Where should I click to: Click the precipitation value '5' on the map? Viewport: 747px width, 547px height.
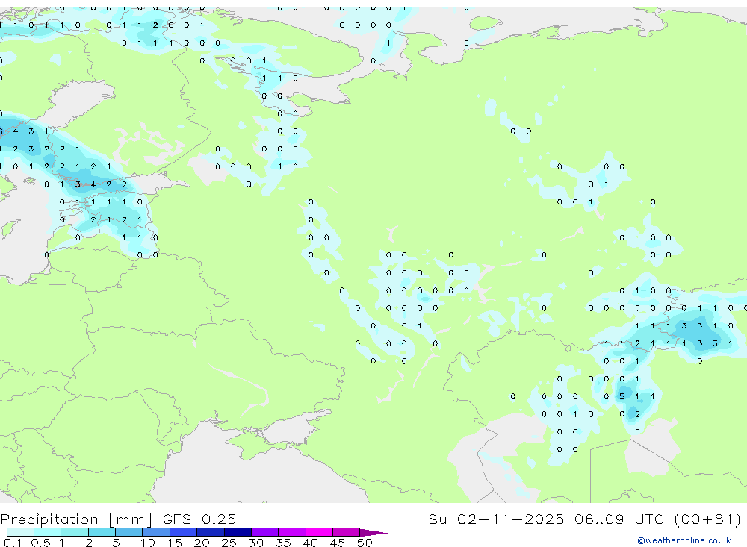[622, 396]
